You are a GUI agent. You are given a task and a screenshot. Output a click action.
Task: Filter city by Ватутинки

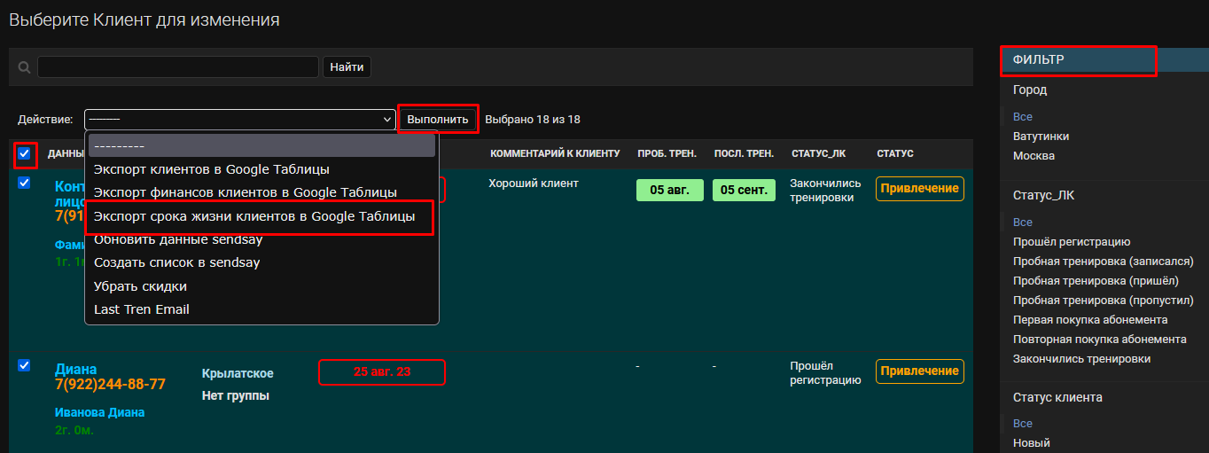(1041, 136)
